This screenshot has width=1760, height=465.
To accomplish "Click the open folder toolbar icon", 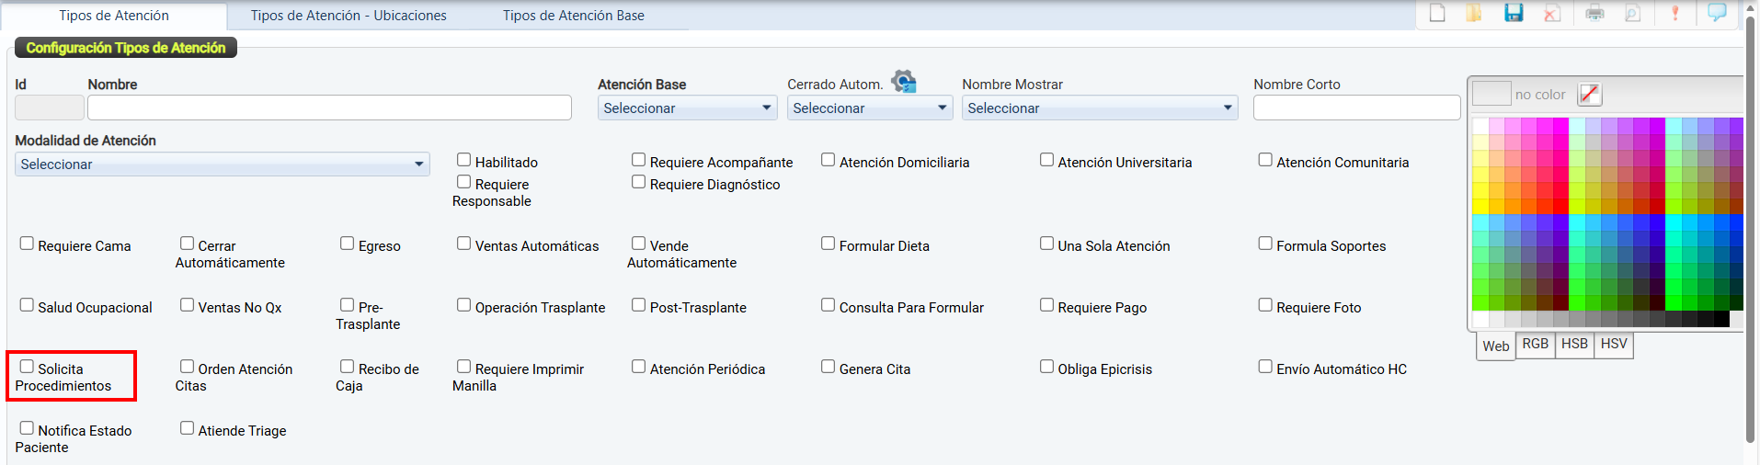I will (1474, 13).
